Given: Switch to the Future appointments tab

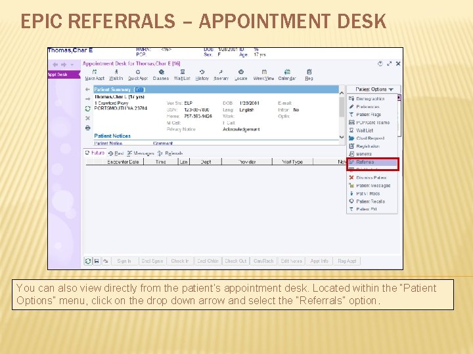Looking at the screenshot, I should (95, 153).
